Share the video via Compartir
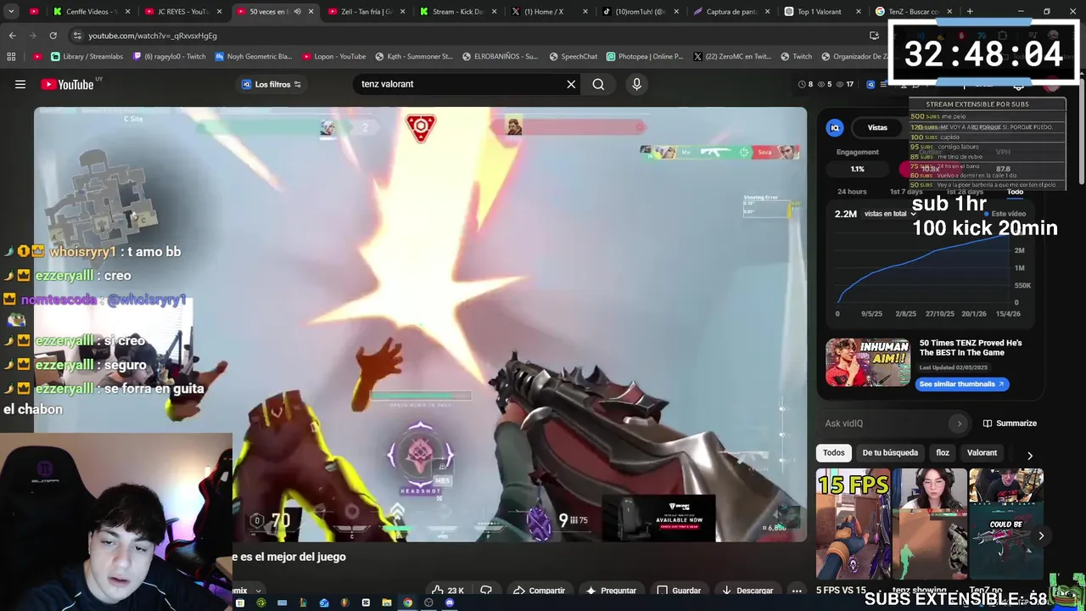1086x611 pixels. pyautogui.click(x=539, y=591)
